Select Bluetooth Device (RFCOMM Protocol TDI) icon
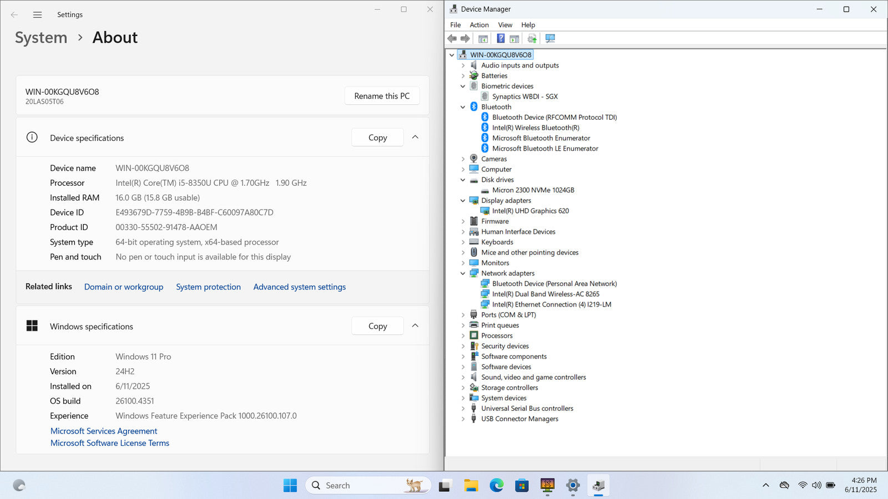 click(x=485, y=117)
